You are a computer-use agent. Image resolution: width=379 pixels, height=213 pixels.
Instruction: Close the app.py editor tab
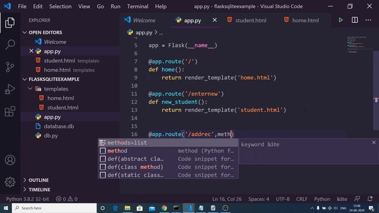(214, 20)
